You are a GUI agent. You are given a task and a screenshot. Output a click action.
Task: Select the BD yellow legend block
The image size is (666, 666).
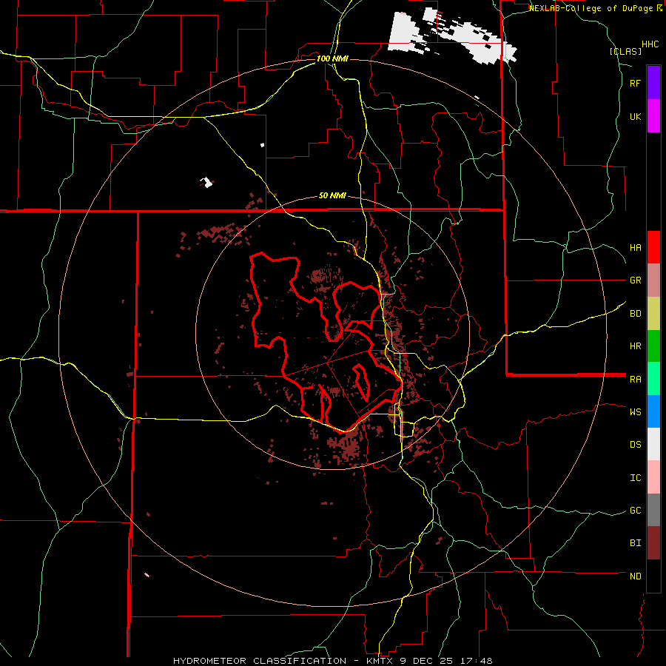pos(653,314)
